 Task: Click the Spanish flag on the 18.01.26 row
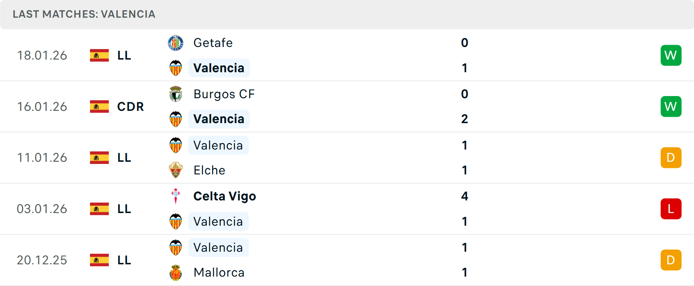[x=99, y=55]
